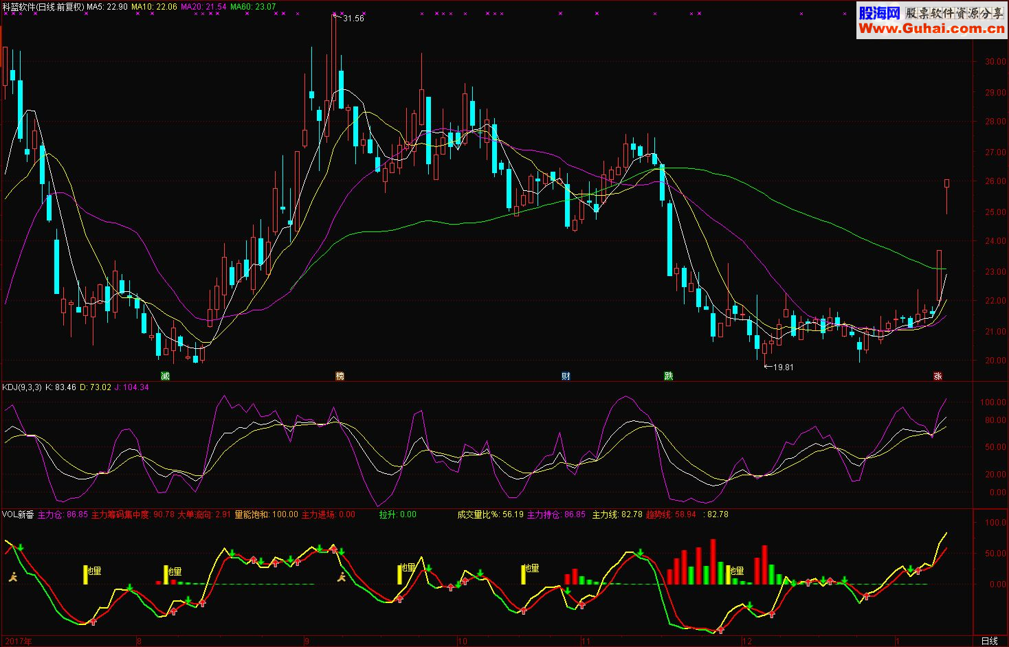Click the 20.00 price axis label

pos(995,361)
